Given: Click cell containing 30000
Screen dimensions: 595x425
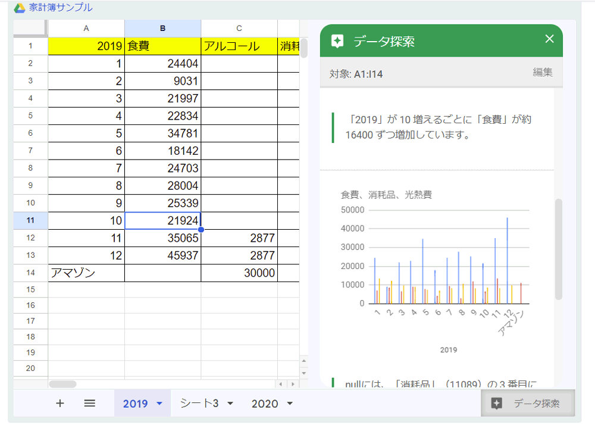Looking at the screenshot, I should tap(239, 273).
